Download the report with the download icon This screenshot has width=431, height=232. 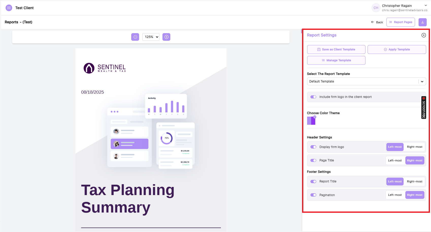click(422, 22)
